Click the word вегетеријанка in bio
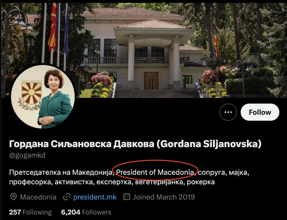This screenshot has width=287, height=220. 159,182
